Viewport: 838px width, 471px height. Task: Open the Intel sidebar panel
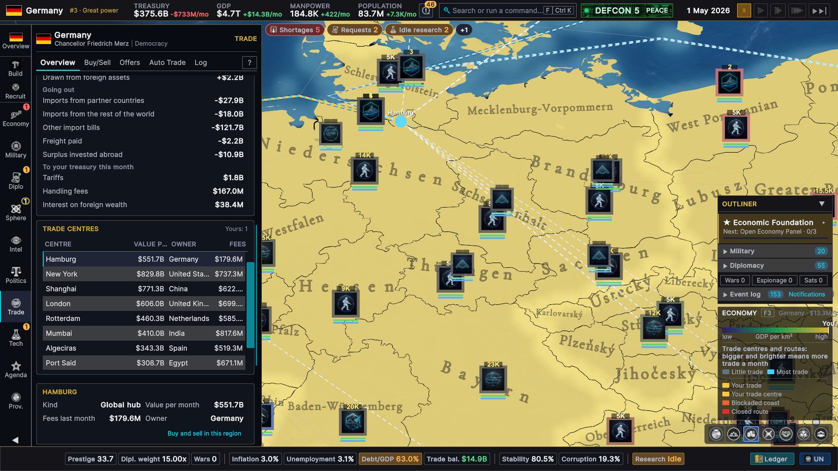(x=16, y=244)
